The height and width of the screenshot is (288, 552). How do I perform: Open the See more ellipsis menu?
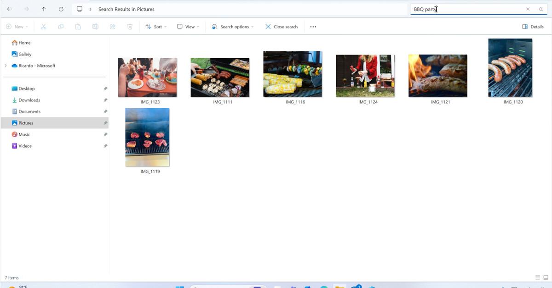tap(313, 27)
